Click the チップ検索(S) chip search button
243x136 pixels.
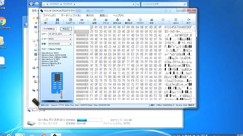click(49, 29)
